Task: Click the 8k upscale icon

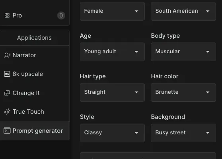Action: (x=7, y=74)
